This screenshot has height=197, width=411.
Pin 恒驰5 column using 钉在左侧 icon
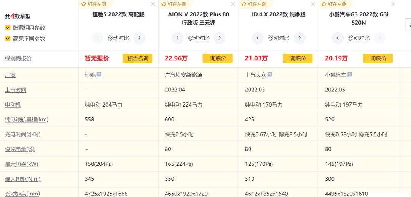84,4
